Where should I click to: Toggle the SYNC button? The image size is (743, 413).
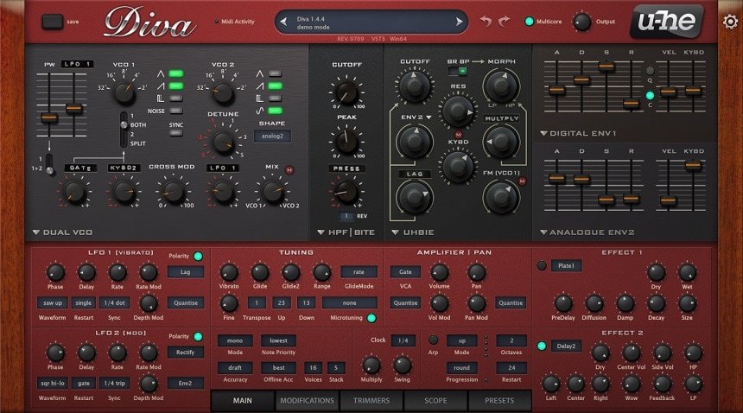[175, 133]
